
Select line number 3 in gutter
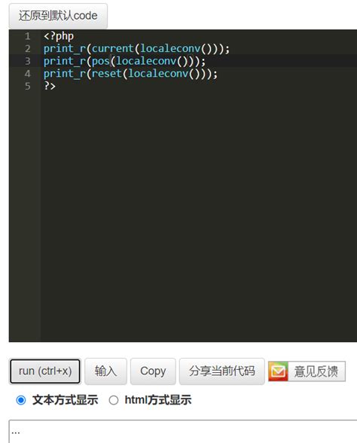coord(27,61)
